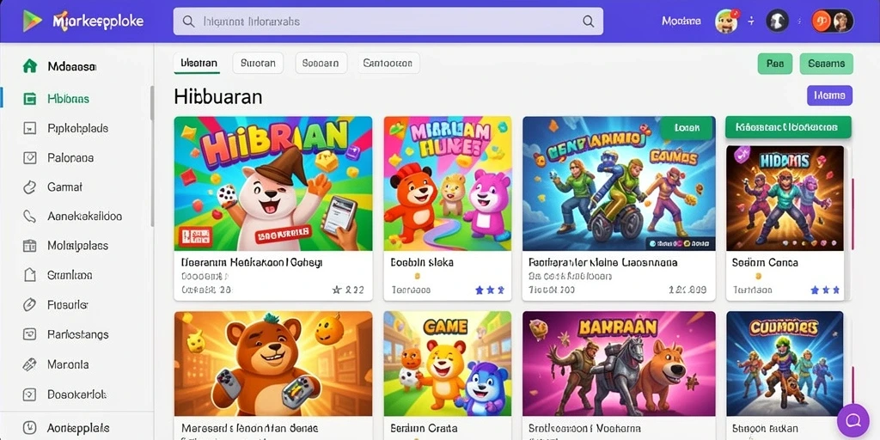Image resolution: width=880 pixels, height=440 pixels.
Task: Click the icon beside Dosokarlot
Action: (30, 394)
